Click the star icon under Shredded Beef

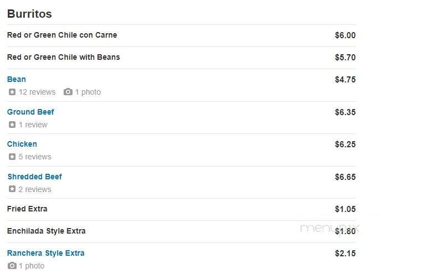(x=12, y=189)
